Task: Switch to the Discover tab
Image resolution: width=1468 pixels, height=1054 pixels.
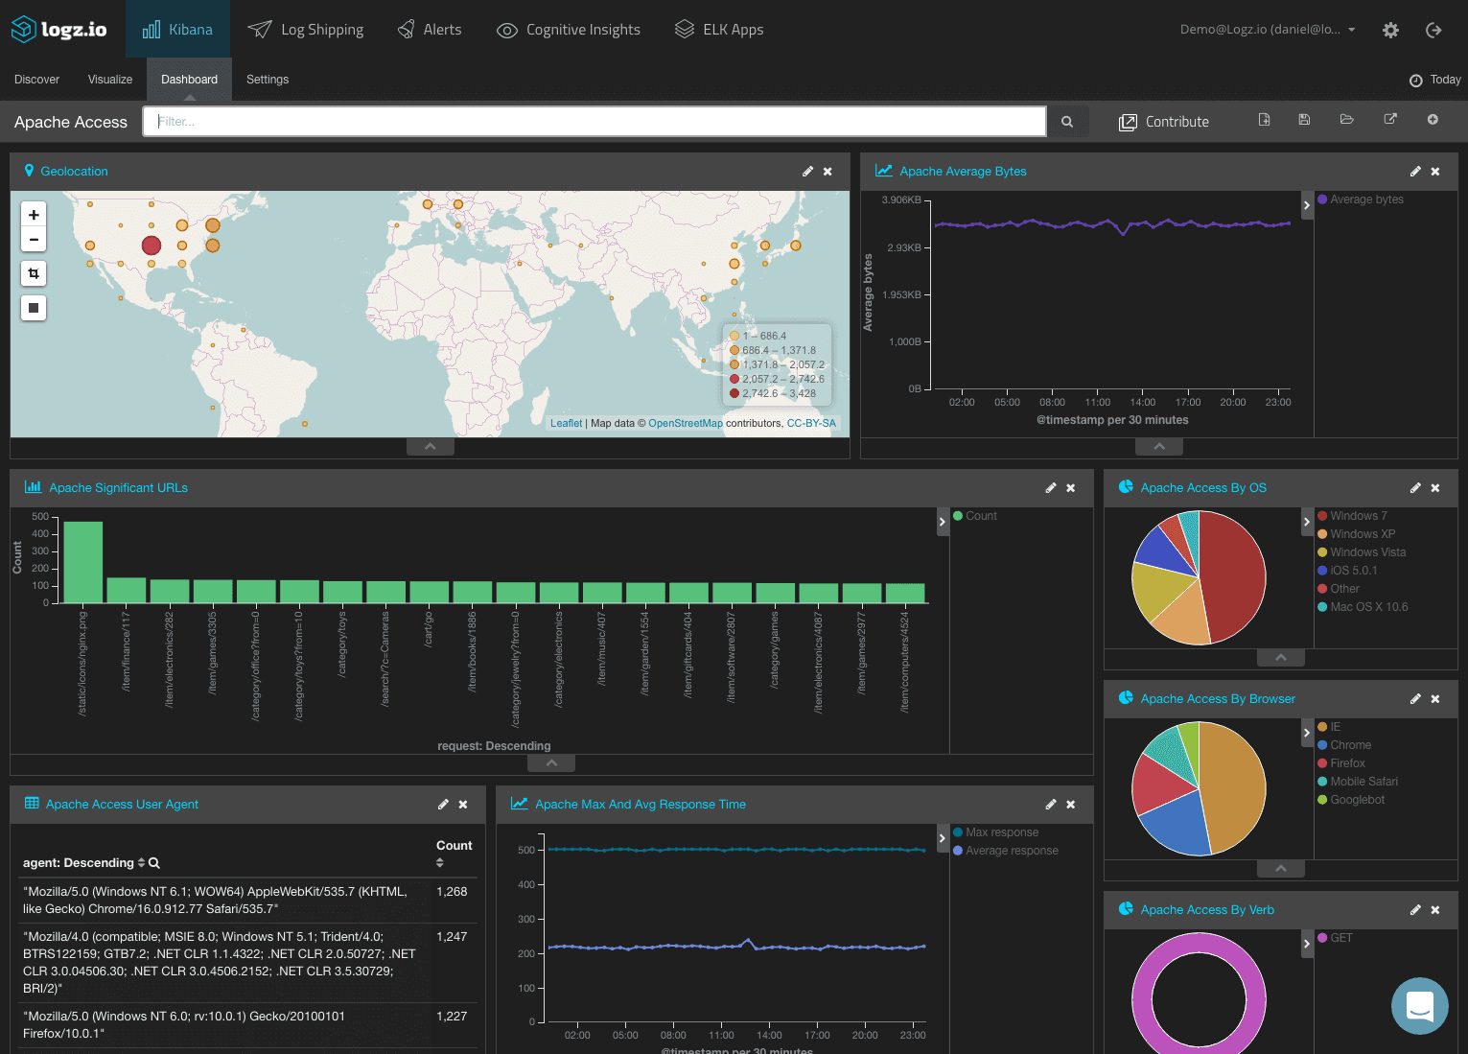Action: click(x=36, y=79)
